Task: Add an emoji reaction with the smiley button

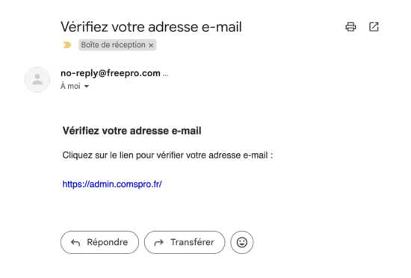Action: [241, 242]
